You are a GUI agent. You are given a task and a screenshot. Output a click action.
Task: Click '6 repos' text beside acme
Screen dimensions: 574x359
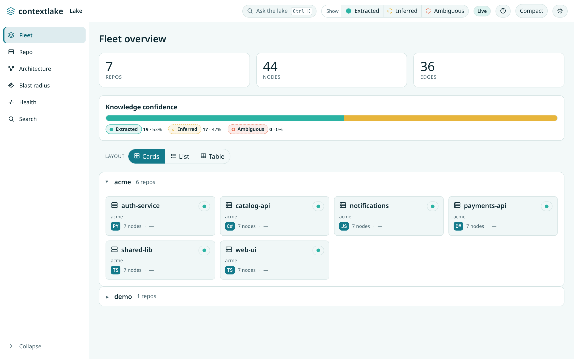(145, 182)
